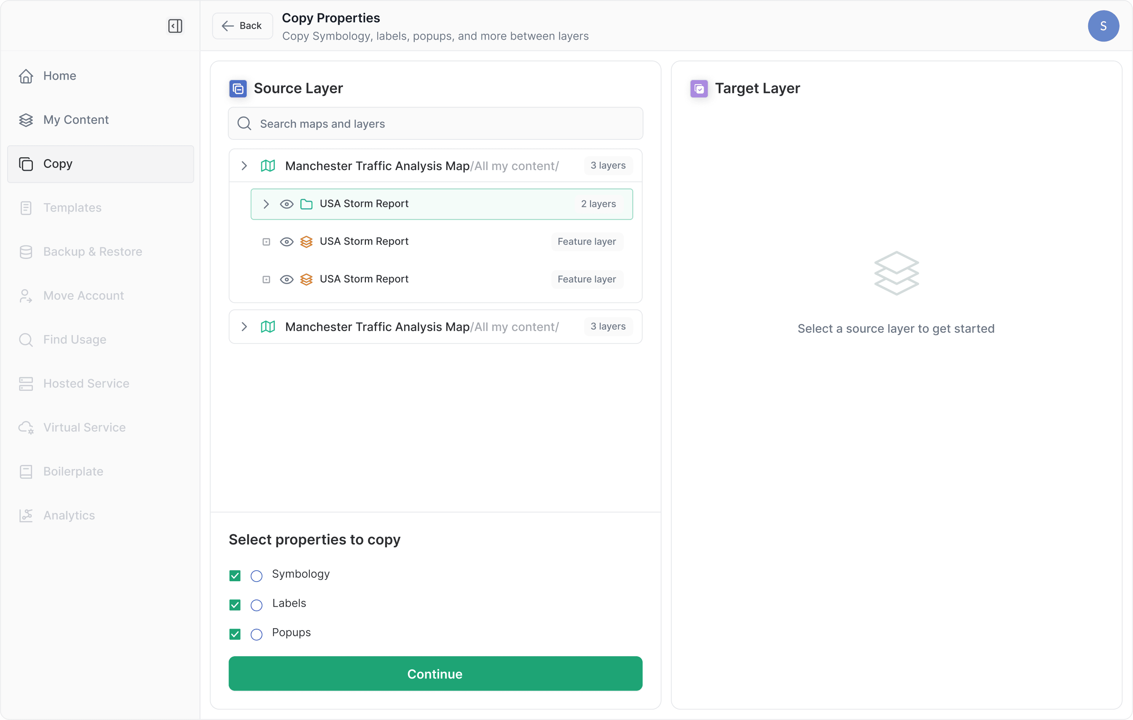Expand the first Manchester Traffic Analysis Map
1133x720 pixels.
pyautogui.click(x=244, y=166)
